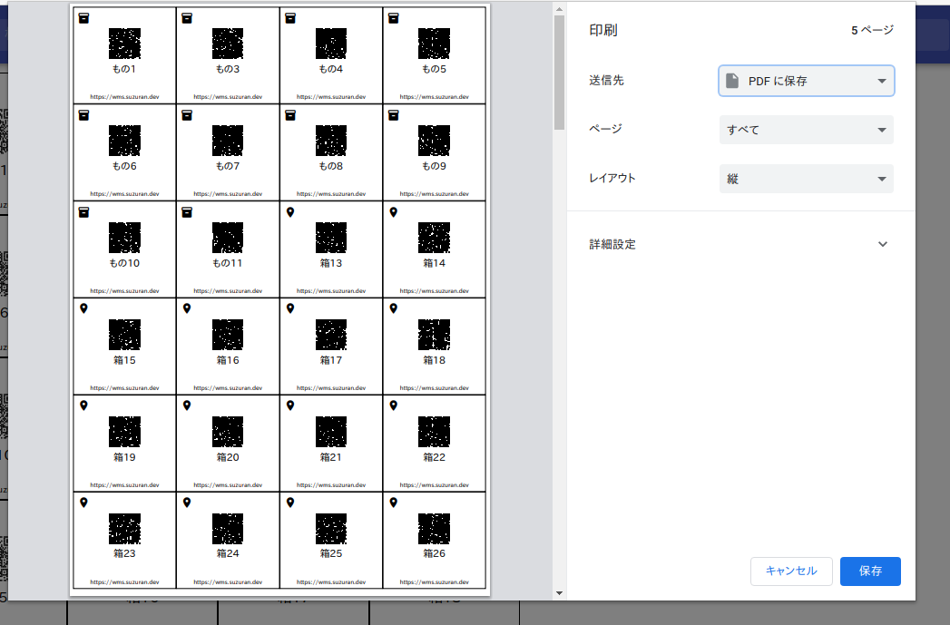Click the URL under label もの4
The height and width of the screenshot is (625, 950).
click(x=331, y=97)
